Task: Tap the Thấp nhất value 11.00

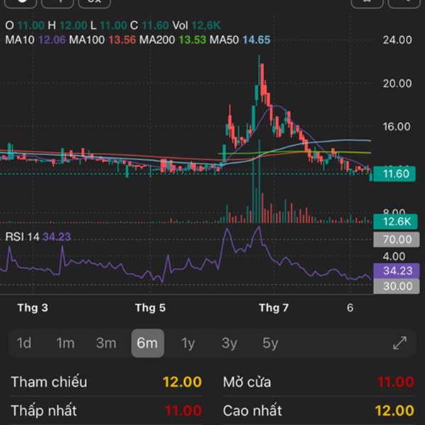Action: (x=183, y=411)
